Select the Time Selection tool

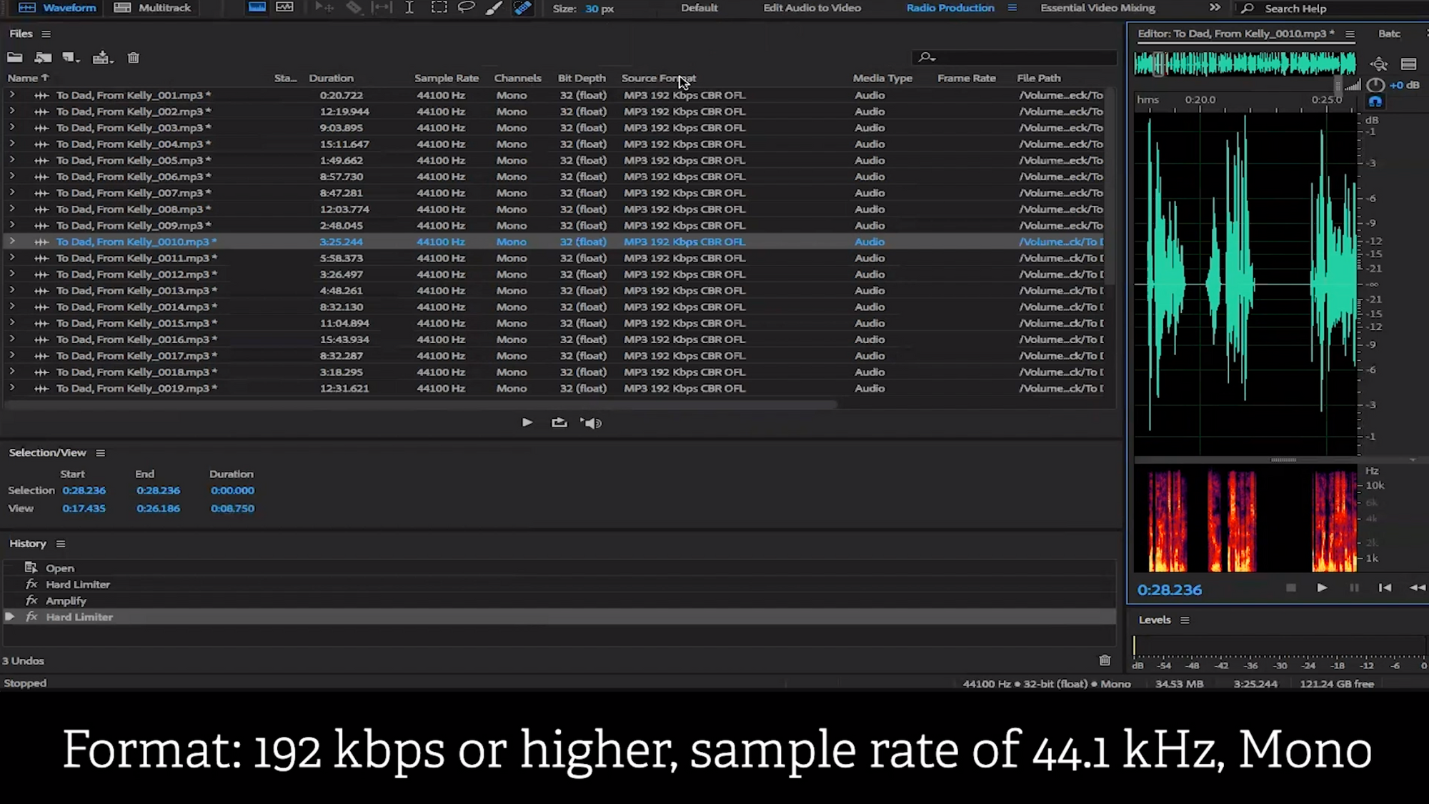(x=409, y=8)
